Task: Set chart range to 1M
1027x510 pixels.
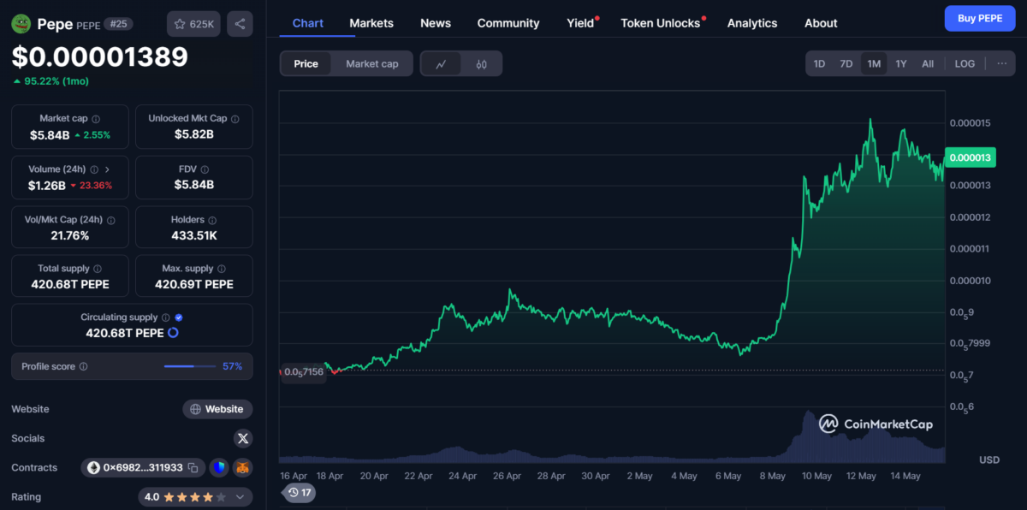Action: click(874, 64)
